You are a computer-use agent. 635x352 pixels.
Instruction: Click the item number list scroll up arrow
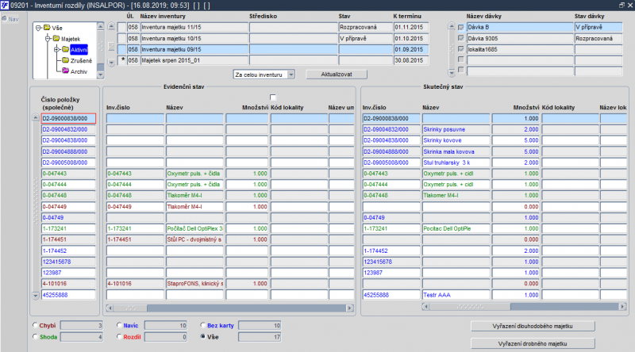click(36, 118)
